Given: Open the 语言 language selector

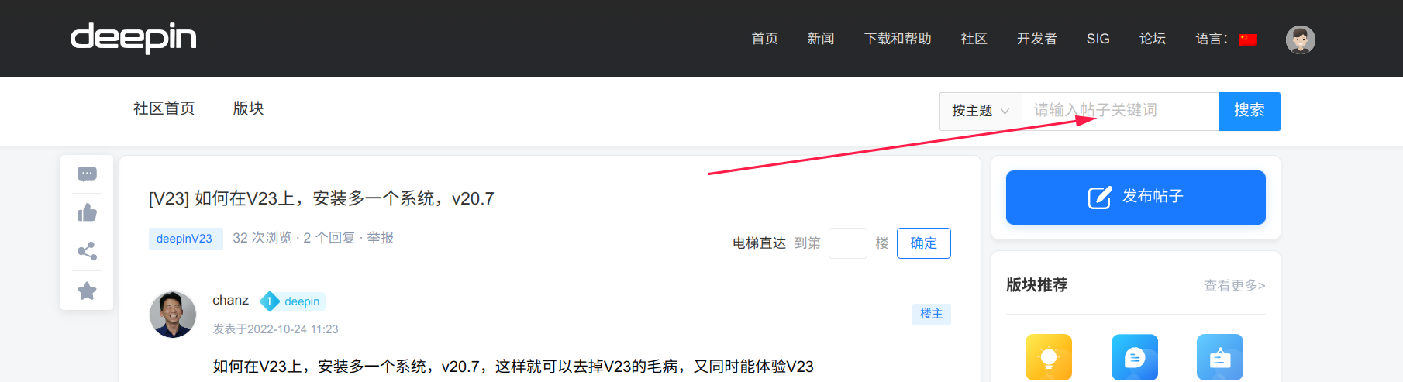Looking at the screenshot, I should point(1226,39).
